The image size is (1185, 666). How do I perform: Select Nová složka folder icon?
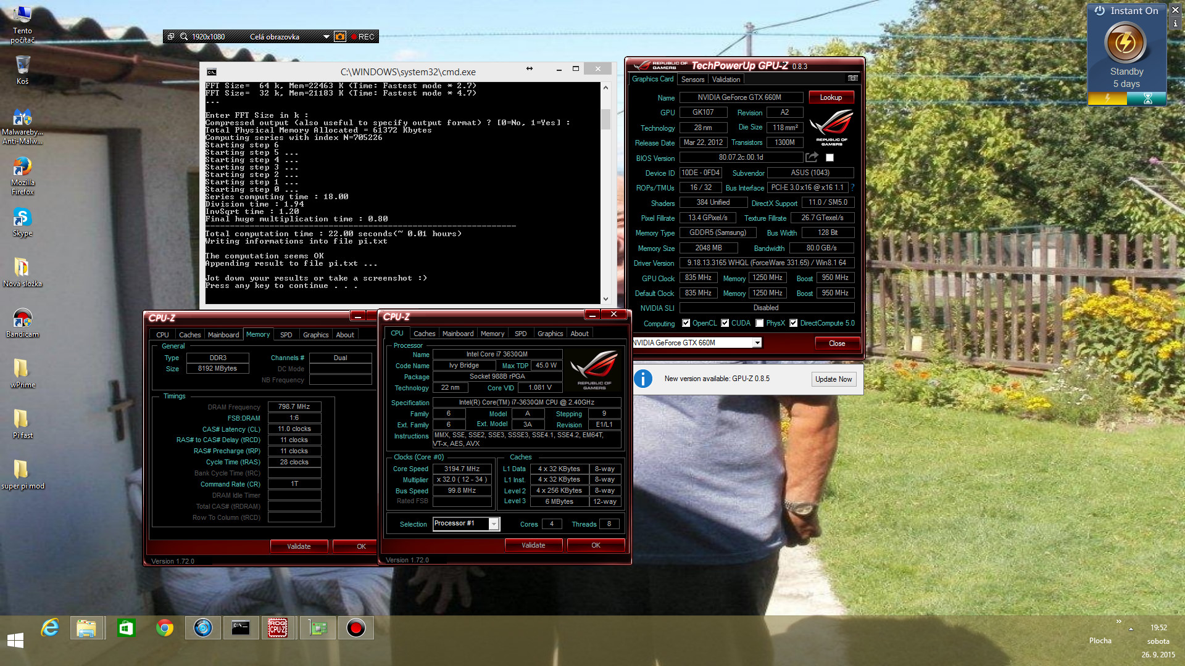22,272
